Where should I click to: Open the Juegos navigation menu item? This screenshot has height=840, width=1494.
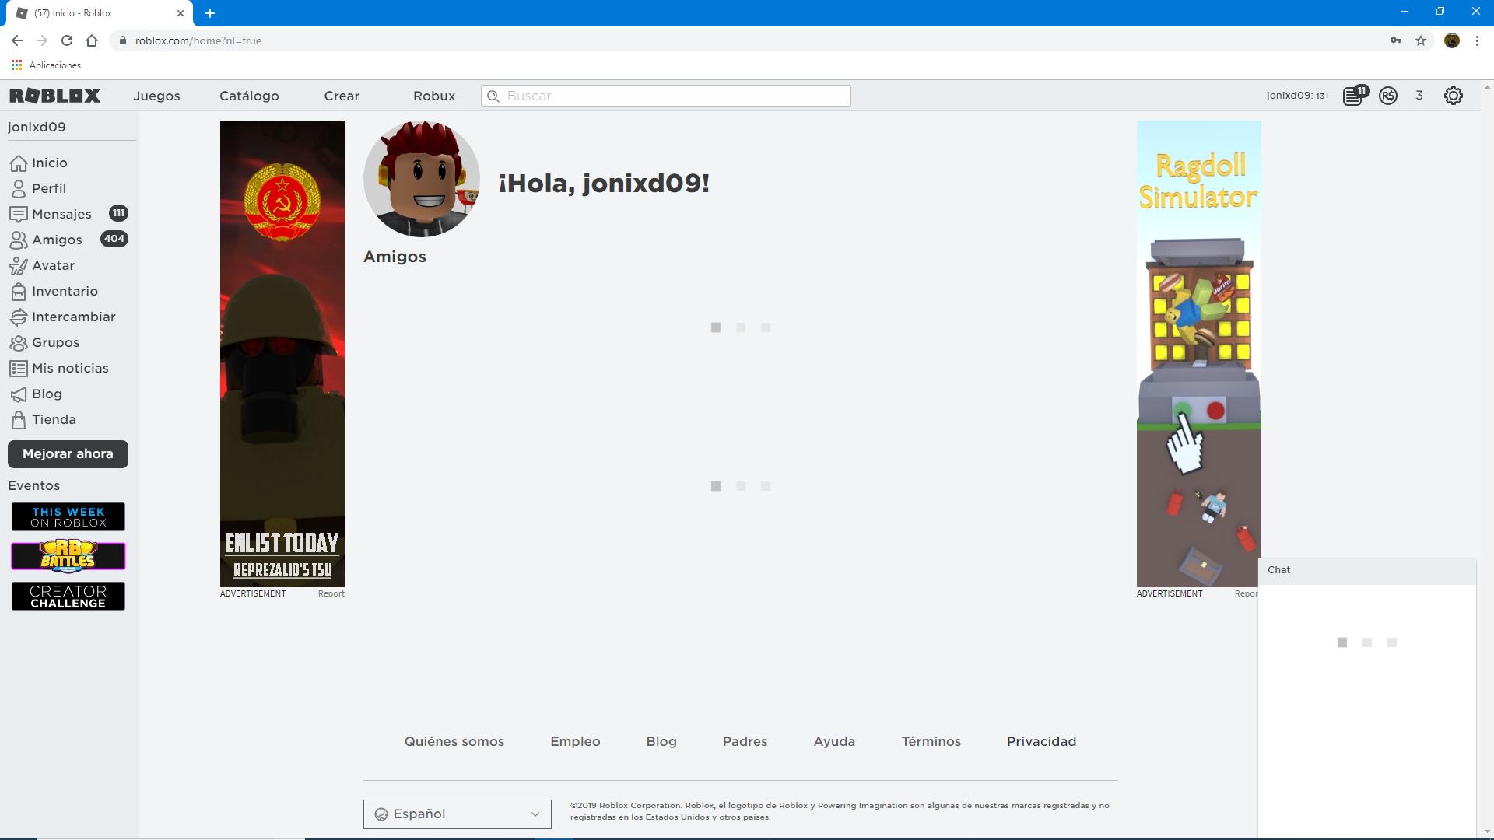[156, 96]
